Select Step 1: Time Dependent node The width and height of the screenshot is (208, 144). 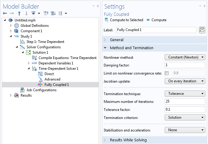(x=45, y=42)
